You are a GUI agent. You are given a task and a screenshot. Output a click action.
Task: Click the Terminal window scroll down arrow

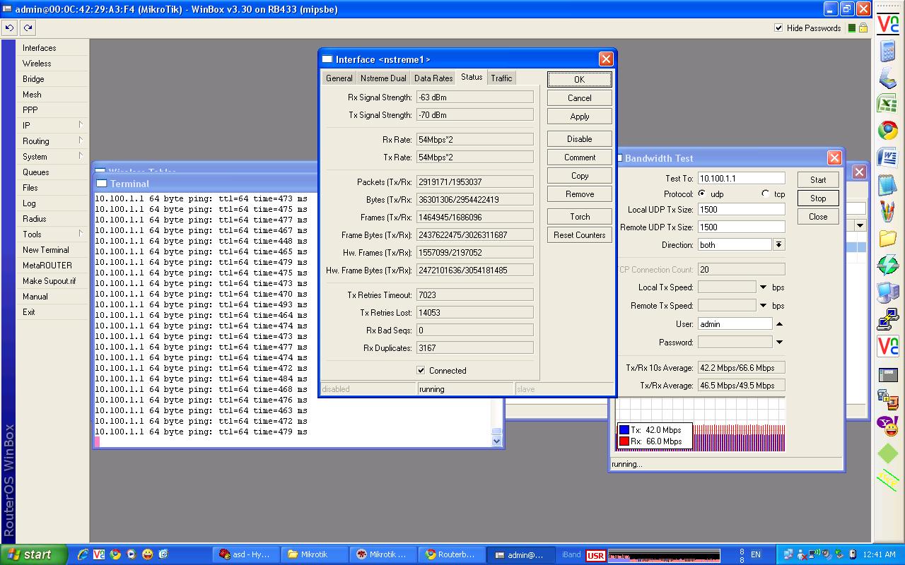pyautogui.click(x=496, y=441)
